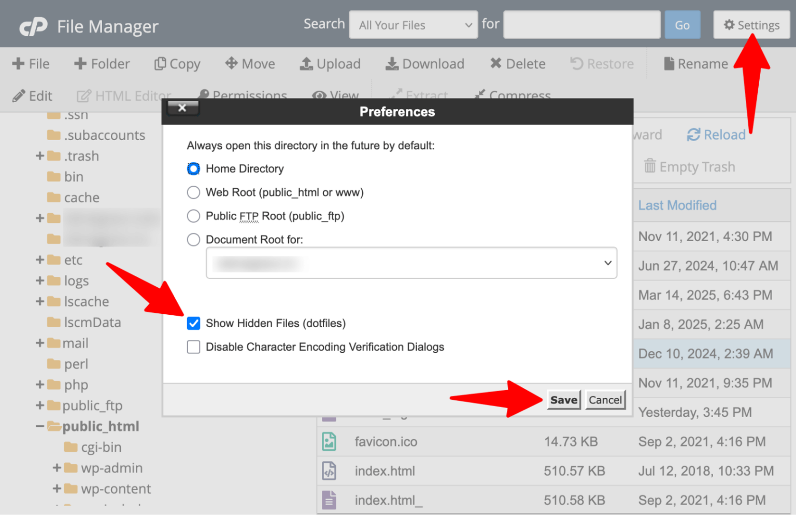796x515 pixels.
Task: Open File Manager Settings
Action: [751, 24]
